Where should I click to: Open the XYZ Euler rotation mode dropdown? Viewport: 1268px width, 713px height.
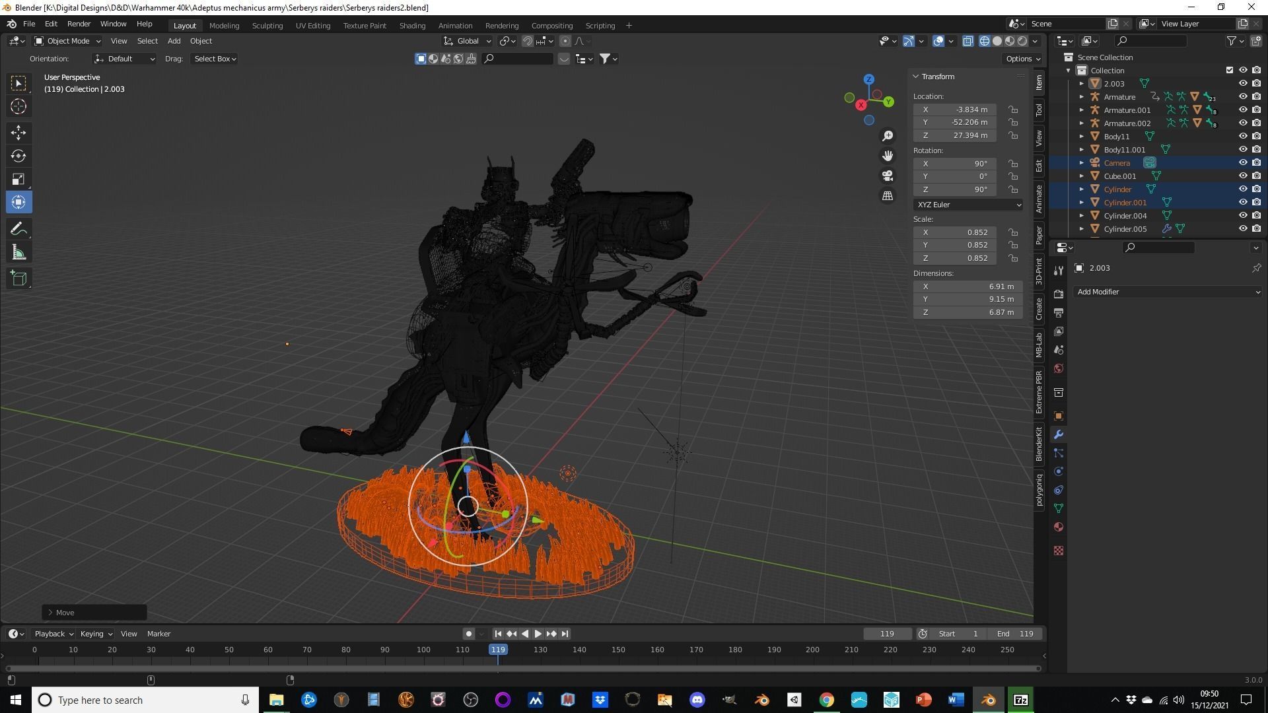pyautogui.click(x=968, y=205)
